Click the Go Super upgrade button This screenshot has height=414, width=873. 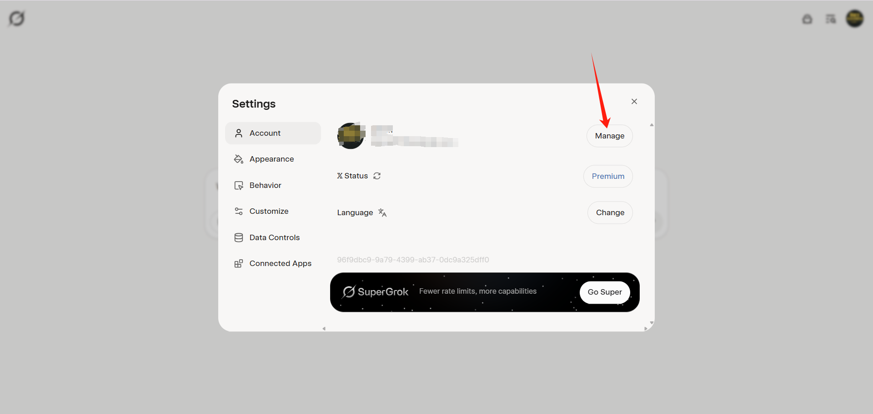pos(605,292)
